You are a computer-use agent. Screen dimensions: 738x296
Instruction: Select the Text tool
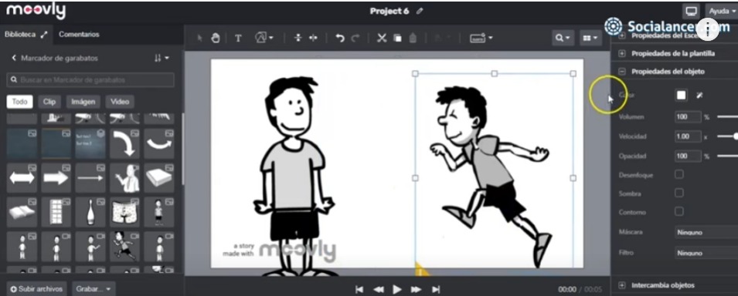[238, 39]
